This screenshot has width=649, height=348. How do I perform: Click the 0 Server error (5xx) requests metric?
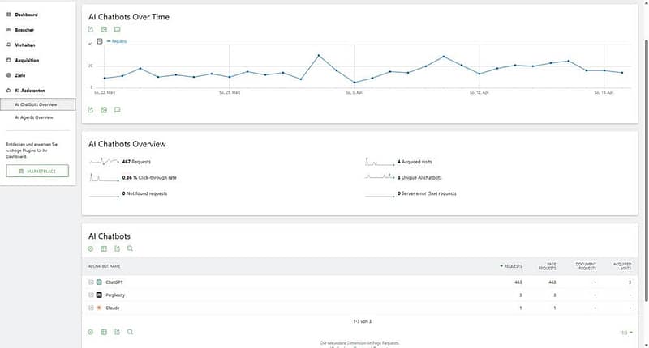coord(410,193)
